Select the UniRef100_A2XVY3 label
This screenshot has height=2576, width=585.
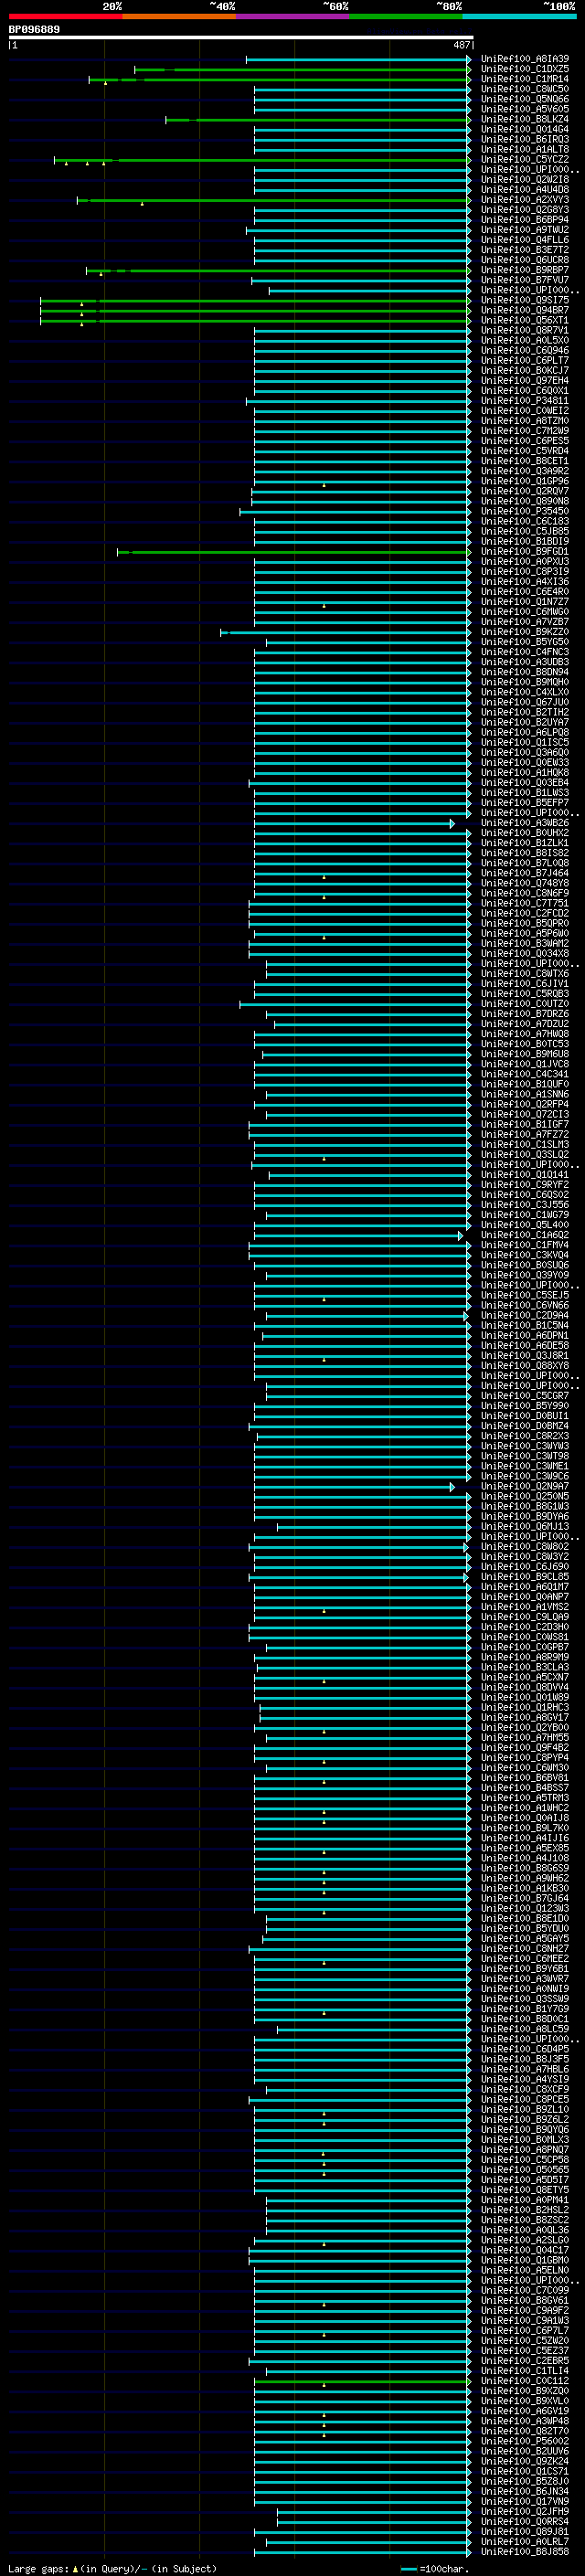524,200
